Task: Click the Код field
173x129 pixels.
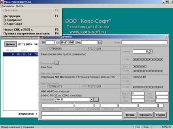Action: [138, 101]
